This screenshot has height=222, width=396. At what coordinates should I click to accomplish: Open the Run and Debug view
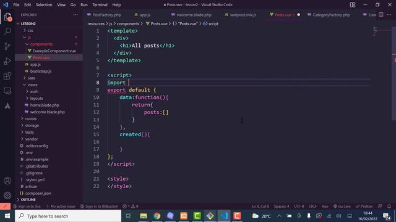pos(7,61)
